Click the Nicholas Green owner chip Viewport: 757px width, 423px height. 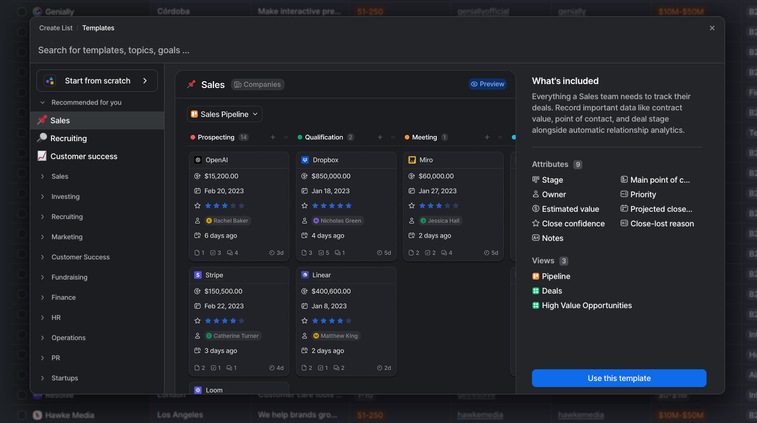coord(337,221)
